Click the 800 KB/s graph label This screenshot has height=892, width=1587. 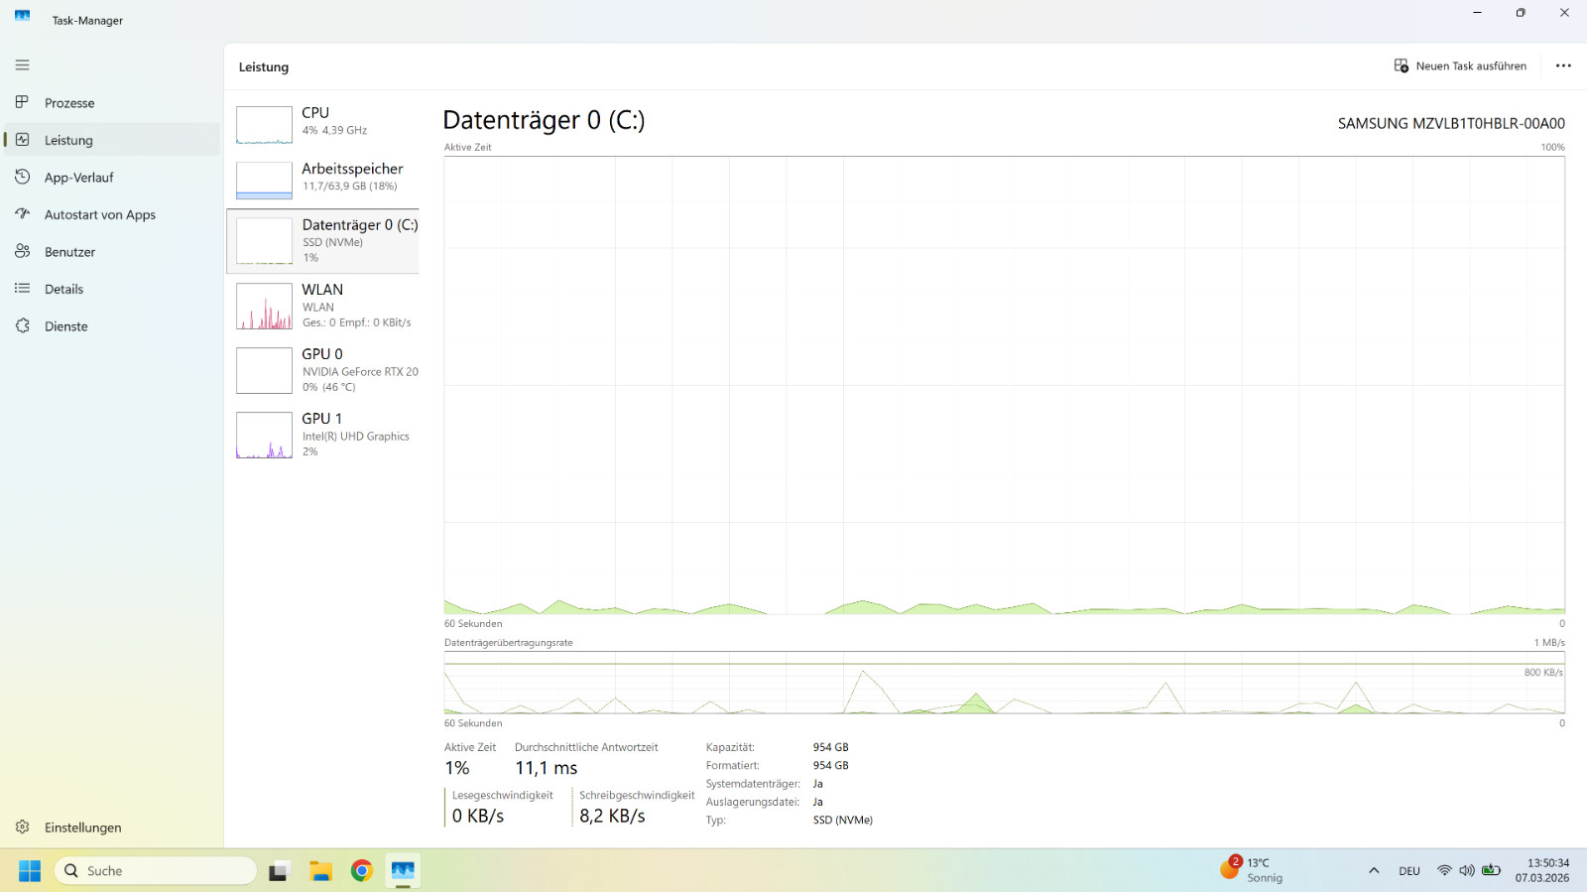(x=1543, y=673)
